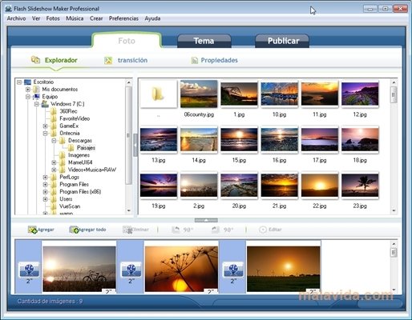The width and height of the screenshot is (412, 320).
Task: Click the Mis documentos folder icon
Action: pyautogui.click(x=36, y=89)
